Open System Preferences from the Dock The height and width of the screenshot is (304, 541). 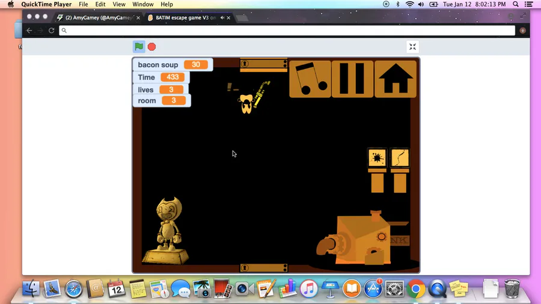[x=394, y=288]
